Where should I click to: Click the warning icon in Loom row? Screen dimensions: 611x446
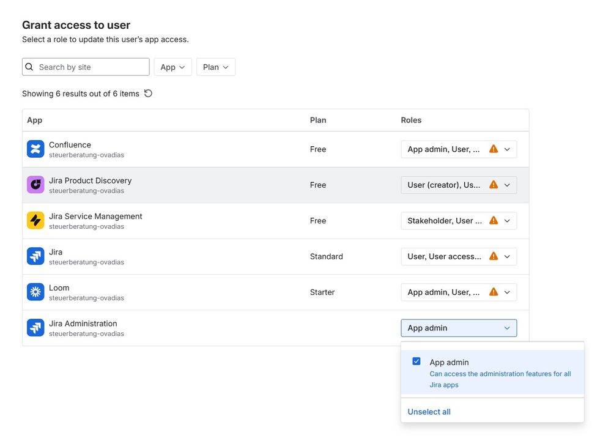pos(494,292)
